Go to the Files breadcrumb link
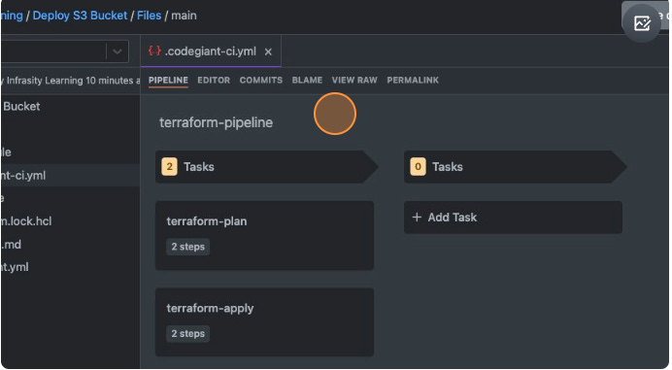This screenshot has width=672, height=370. 150,16
